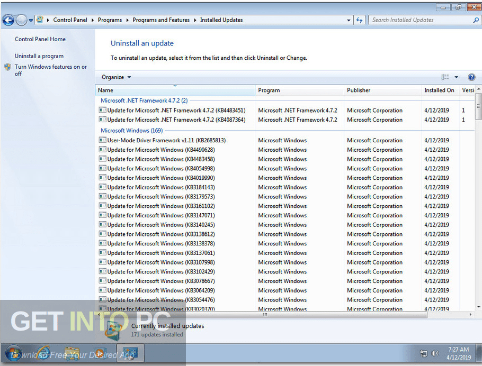Image resolution: width=482 pixels, height=366 pixels.
Task: Open the Windows Start orb
Action: [14, 353]
